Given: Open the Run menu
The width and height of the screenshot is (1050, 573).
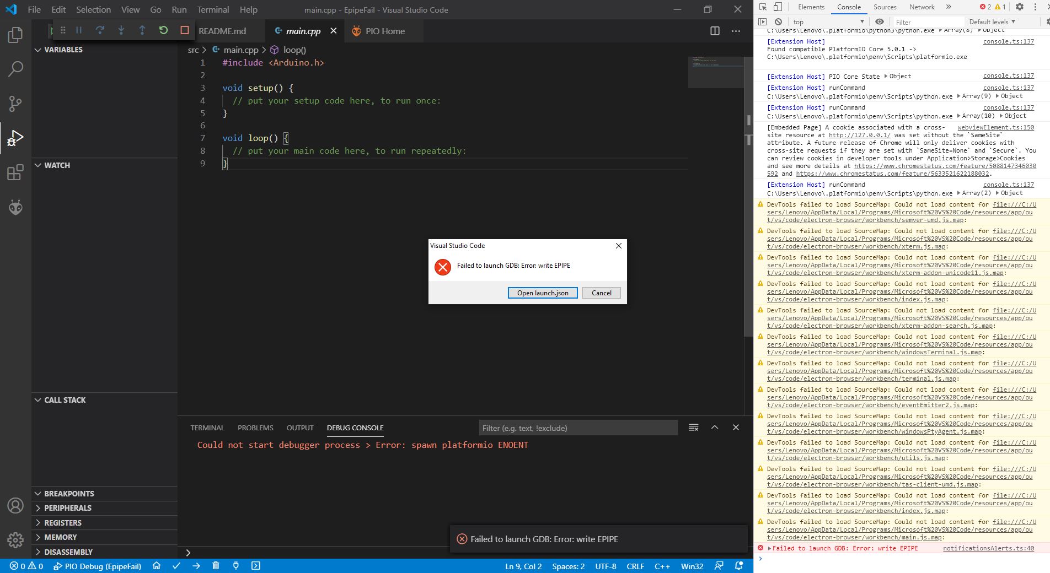Looking at the screenshot, I should point(179,9).
